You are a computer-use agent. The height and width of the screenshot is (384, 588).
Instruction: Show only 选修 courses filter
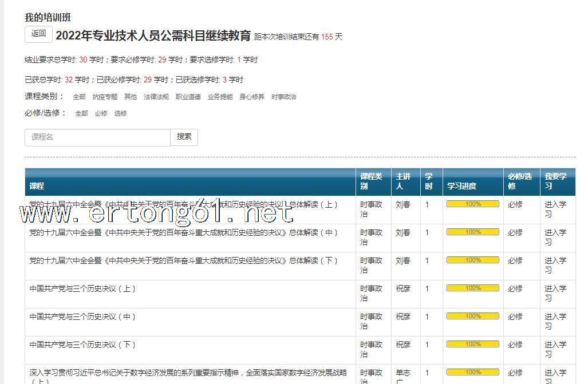(x=120, y=114)
